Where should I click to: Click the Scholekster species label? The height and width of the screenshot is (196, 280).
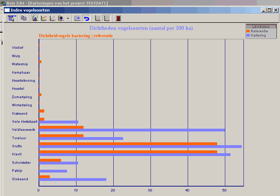[x=21, y=163]
